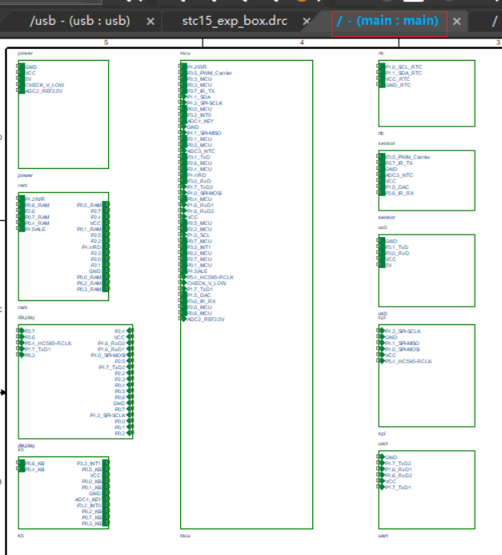Select P1.7_TxD1 pin in the display sheet
Viewport: 502px width, 555px height.
pyautogui.click(x=38, y=349)
